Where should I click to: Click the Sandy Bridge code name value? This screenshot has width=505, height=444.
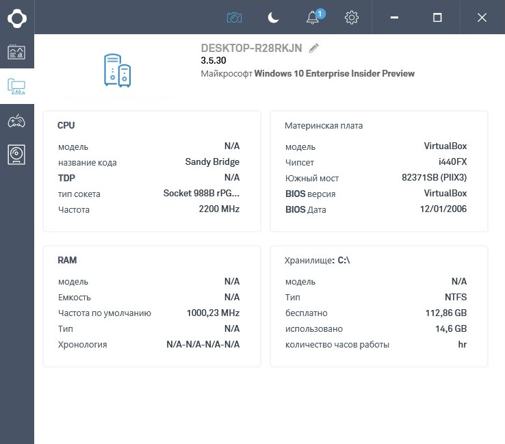click(x=212, y=161)
